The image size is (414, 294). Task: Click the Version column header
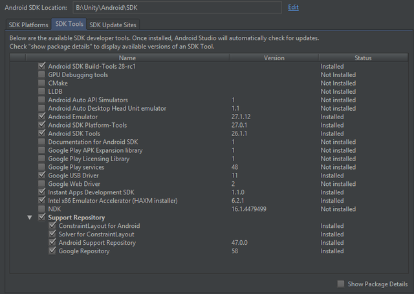(274, 58)
